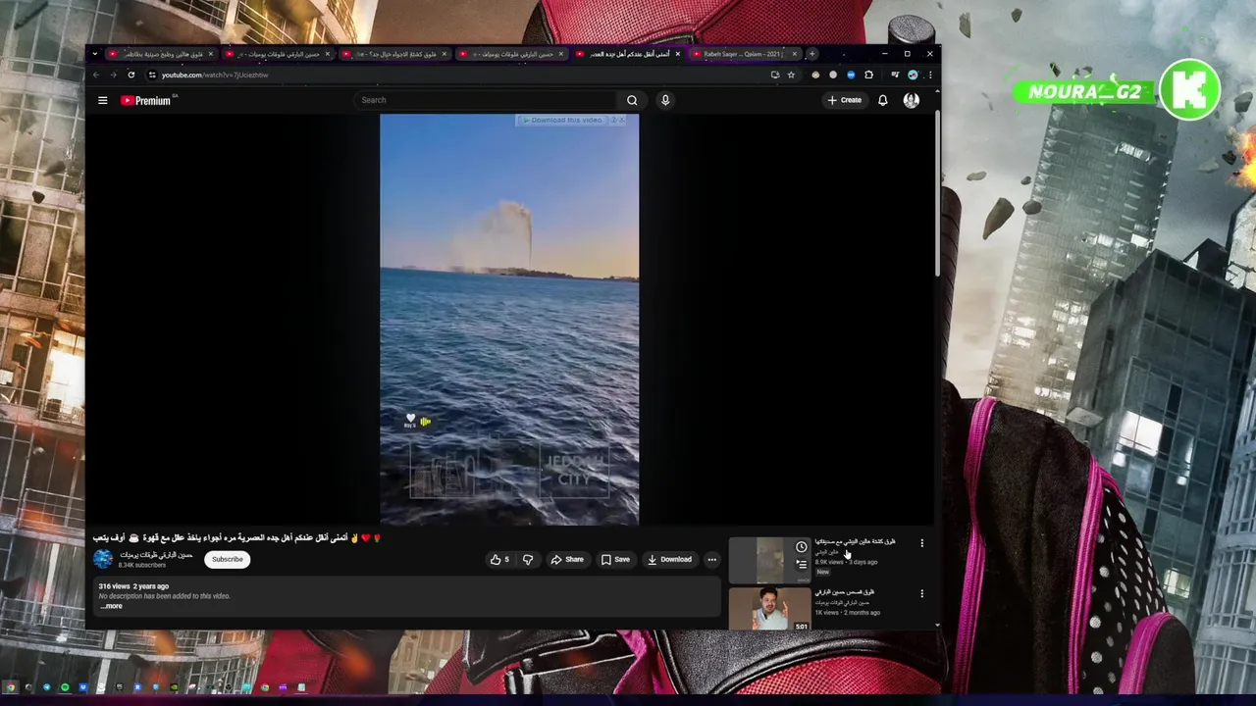Add first recommended video to Watch Later
This screenshot has width=1256, height=706.
pos(802,546)
